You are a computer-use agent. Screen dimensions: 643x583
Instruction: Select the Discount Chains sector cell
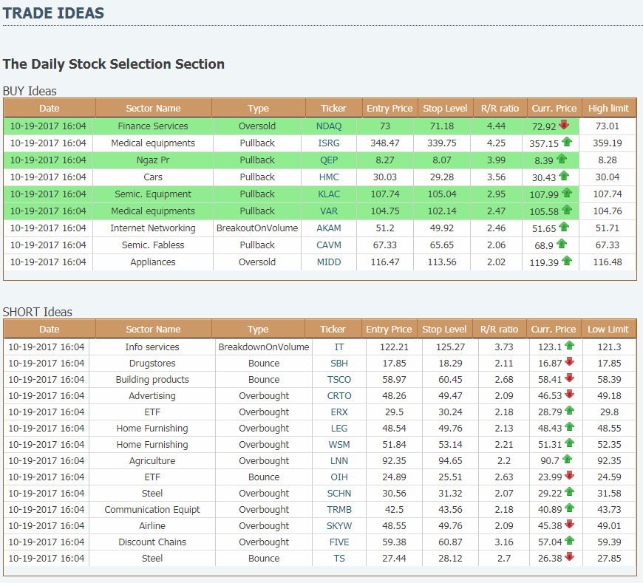click(x=152, y=542)
